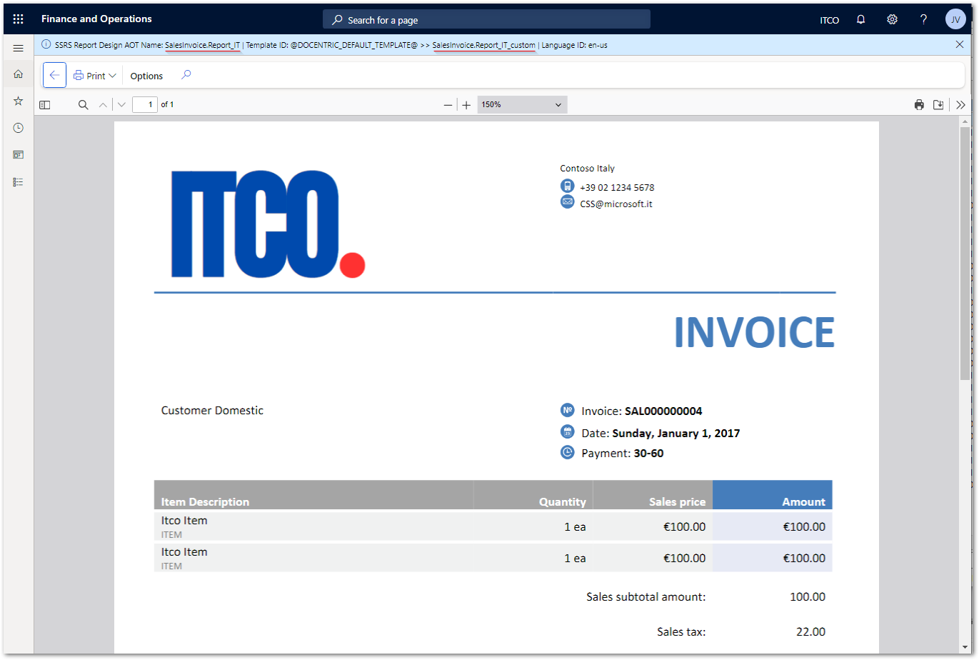Select the invoice number SAL000000004
Screen dimensions: 979x660
663,411
